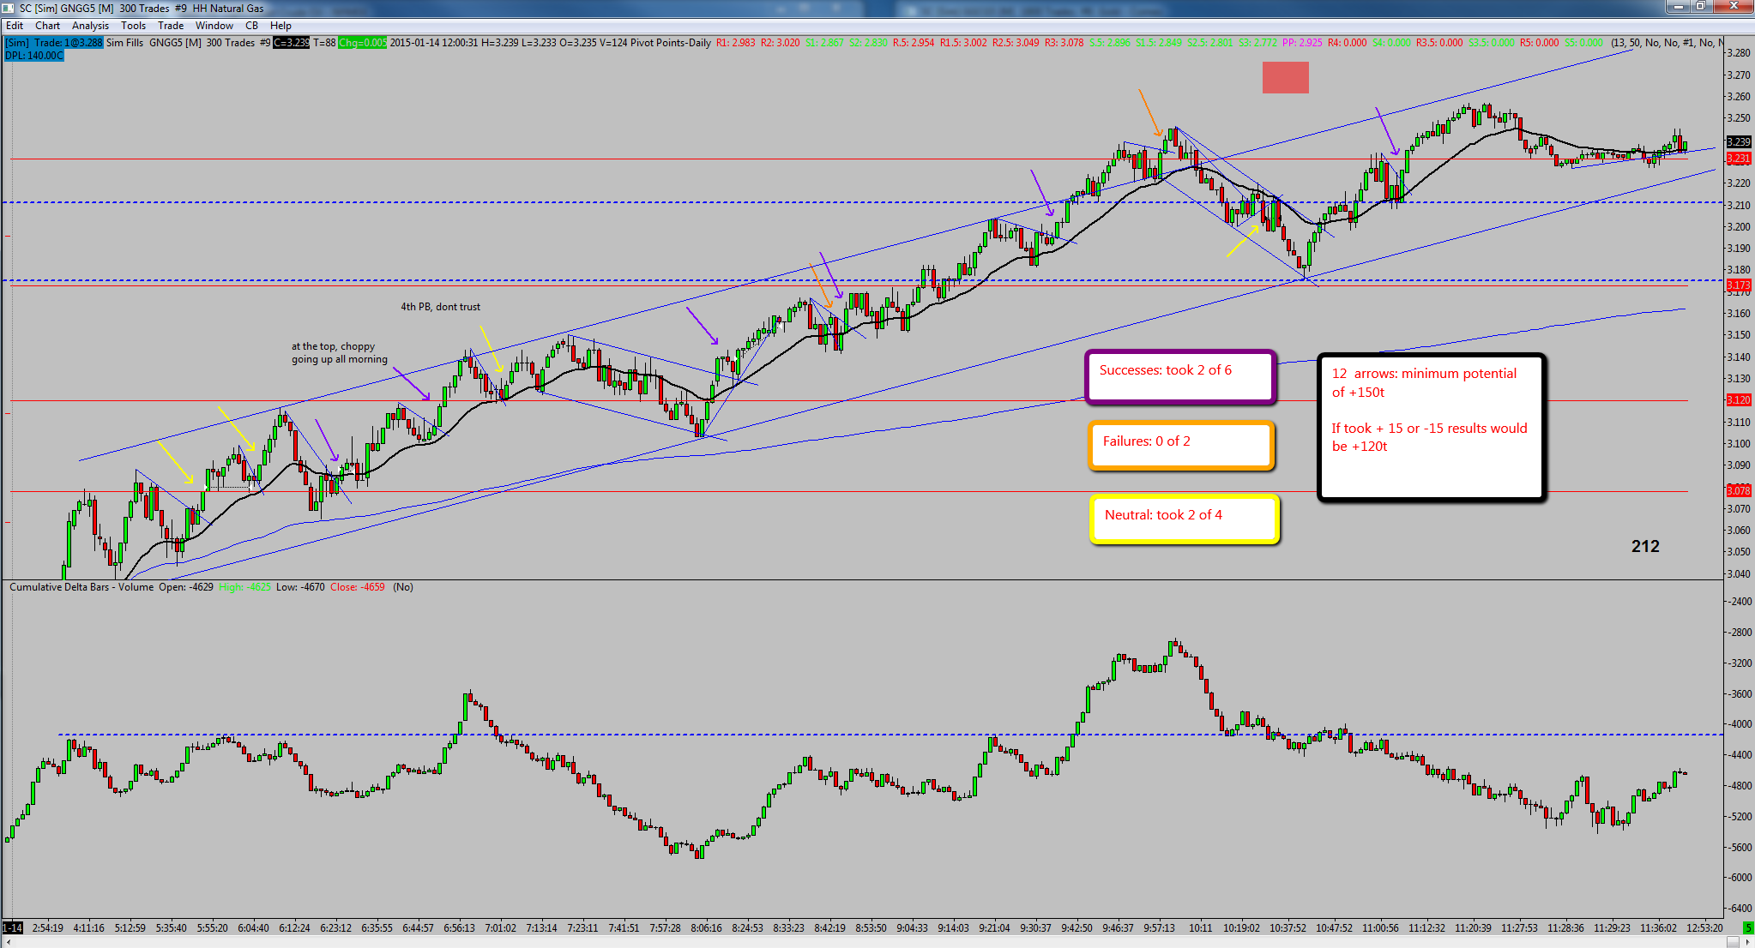Click the 'R1: 2.983' pivot value
Screen dimensions: 1755x948
coord(736,43)
